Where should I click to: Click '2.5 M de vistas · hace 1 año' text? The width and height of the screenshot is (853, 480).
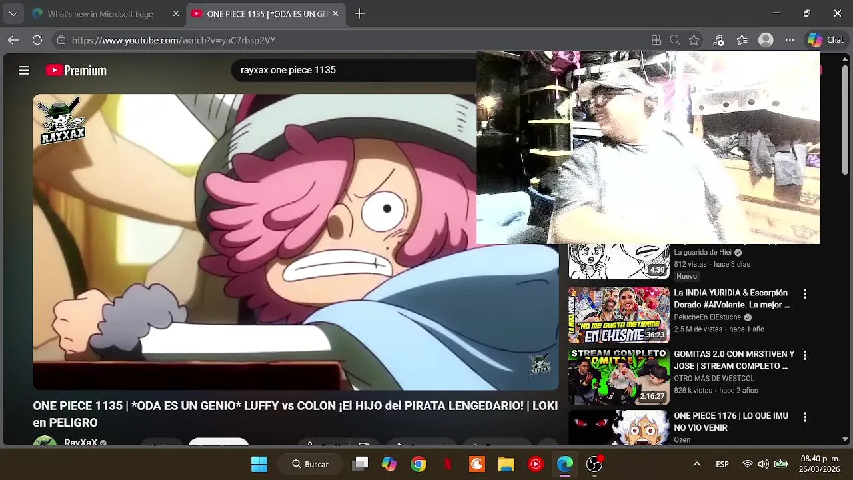pos(719,329)
